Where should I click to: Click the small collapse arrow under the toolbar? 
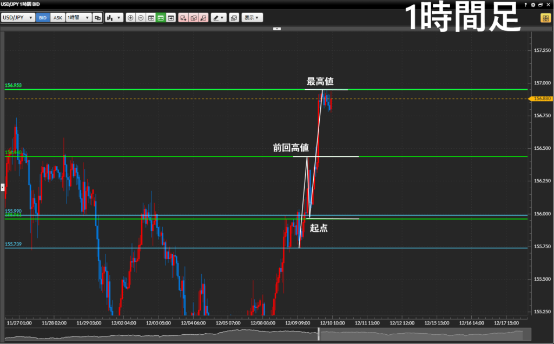[277, 28]
